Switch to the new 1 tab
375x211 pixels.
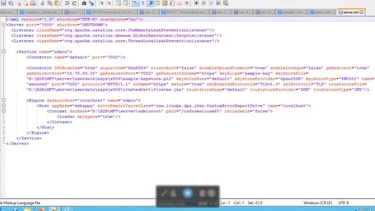click(74, 12)
